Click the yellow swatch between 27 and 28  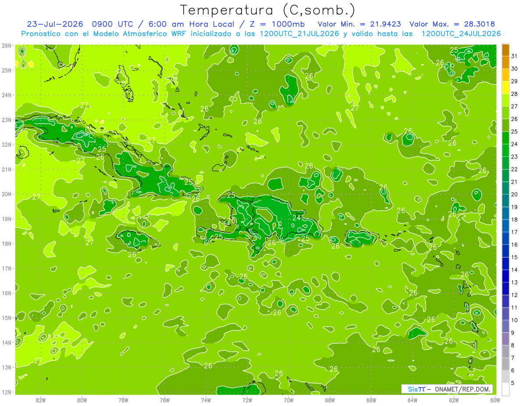pos(505,100)
